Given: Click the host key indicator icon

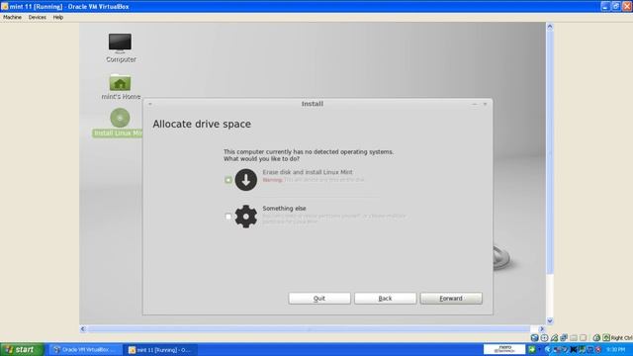Looking at the screenshot, I should pyautogui.click(x=606, y=337).
